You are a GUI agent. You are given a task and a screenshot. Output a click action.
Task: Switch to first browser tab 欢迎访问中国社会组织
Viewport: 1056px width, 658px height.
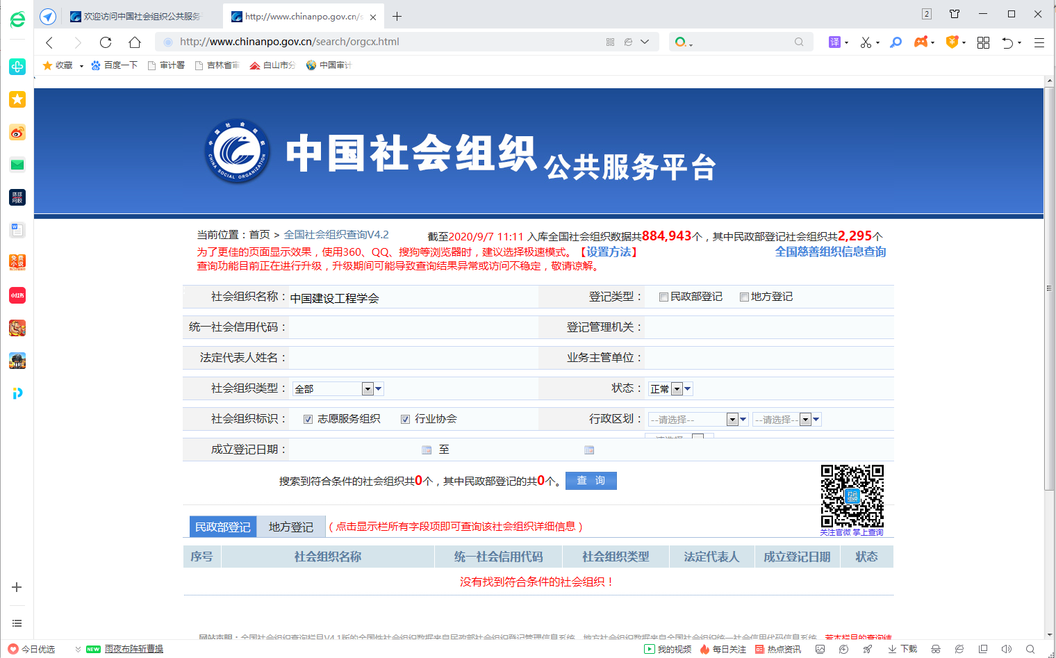[142, 17]
